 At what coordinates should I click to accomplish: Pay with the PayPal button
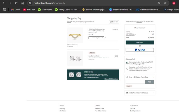pyautogui.click(x=140, y=50)
